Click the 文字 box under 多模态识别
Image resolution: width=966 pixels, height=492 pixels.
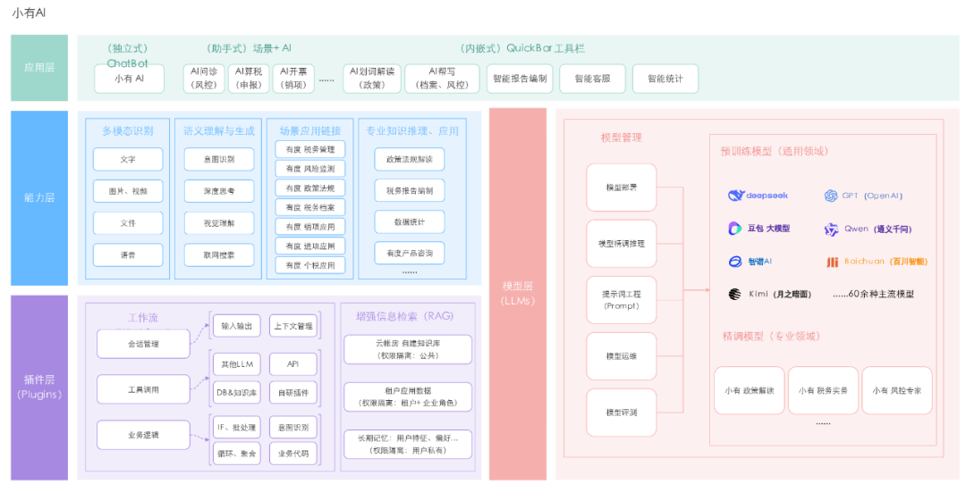pyautogui.click(x=128, y=159)
